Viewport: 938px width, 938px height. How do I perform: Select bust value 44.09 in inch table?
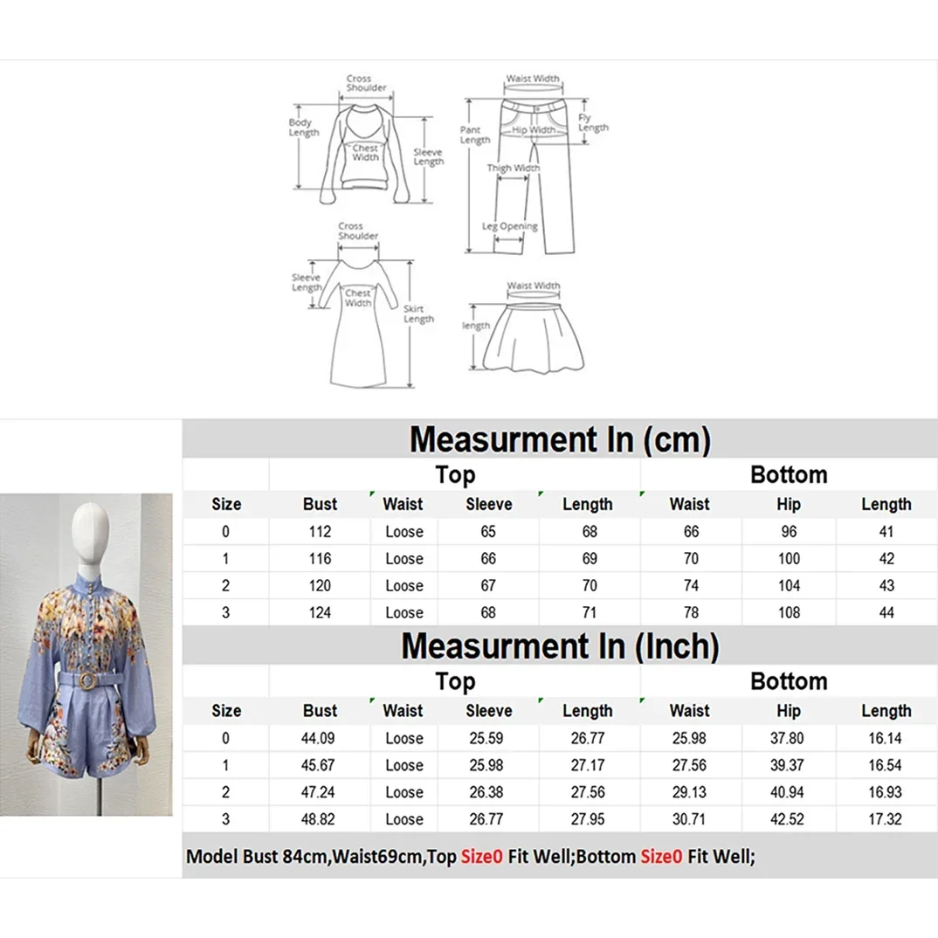318,738
